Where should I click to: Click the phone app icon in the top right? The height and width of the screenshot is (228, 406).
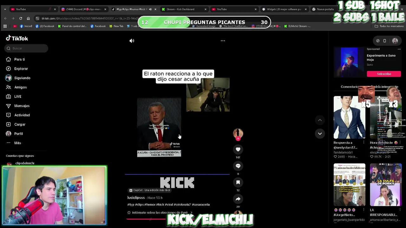384,41
